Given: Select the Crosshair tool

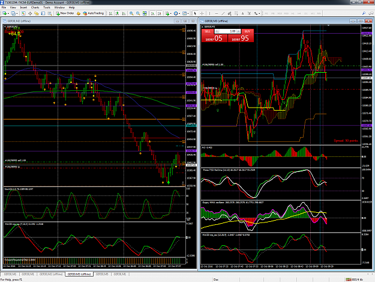Looking at the screenshot, I should point(202,13).
